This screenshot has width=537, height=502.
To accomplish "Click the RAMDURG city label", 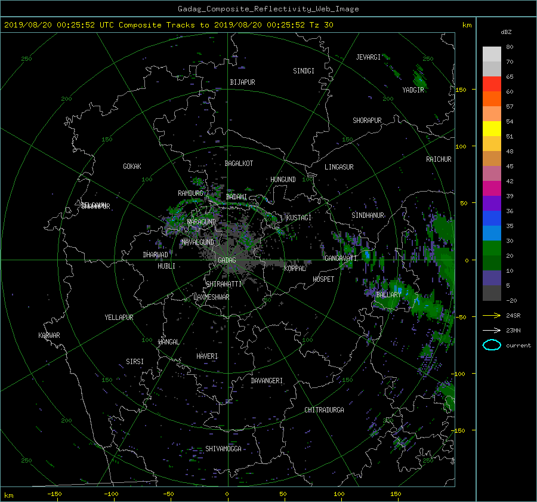I will click(x=190, y=193).
